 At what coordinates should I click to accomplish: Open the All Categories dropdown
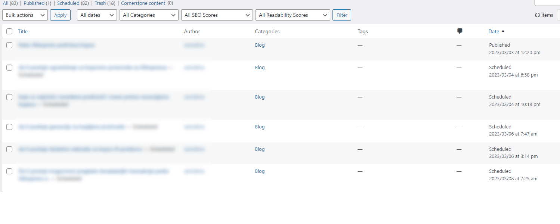[x=149, y=15]
